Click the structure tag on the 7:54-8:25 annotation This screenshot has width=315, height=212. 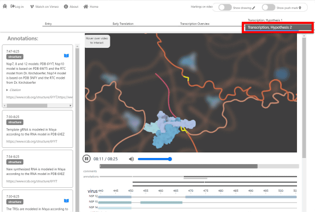click(x=15, y=162)
